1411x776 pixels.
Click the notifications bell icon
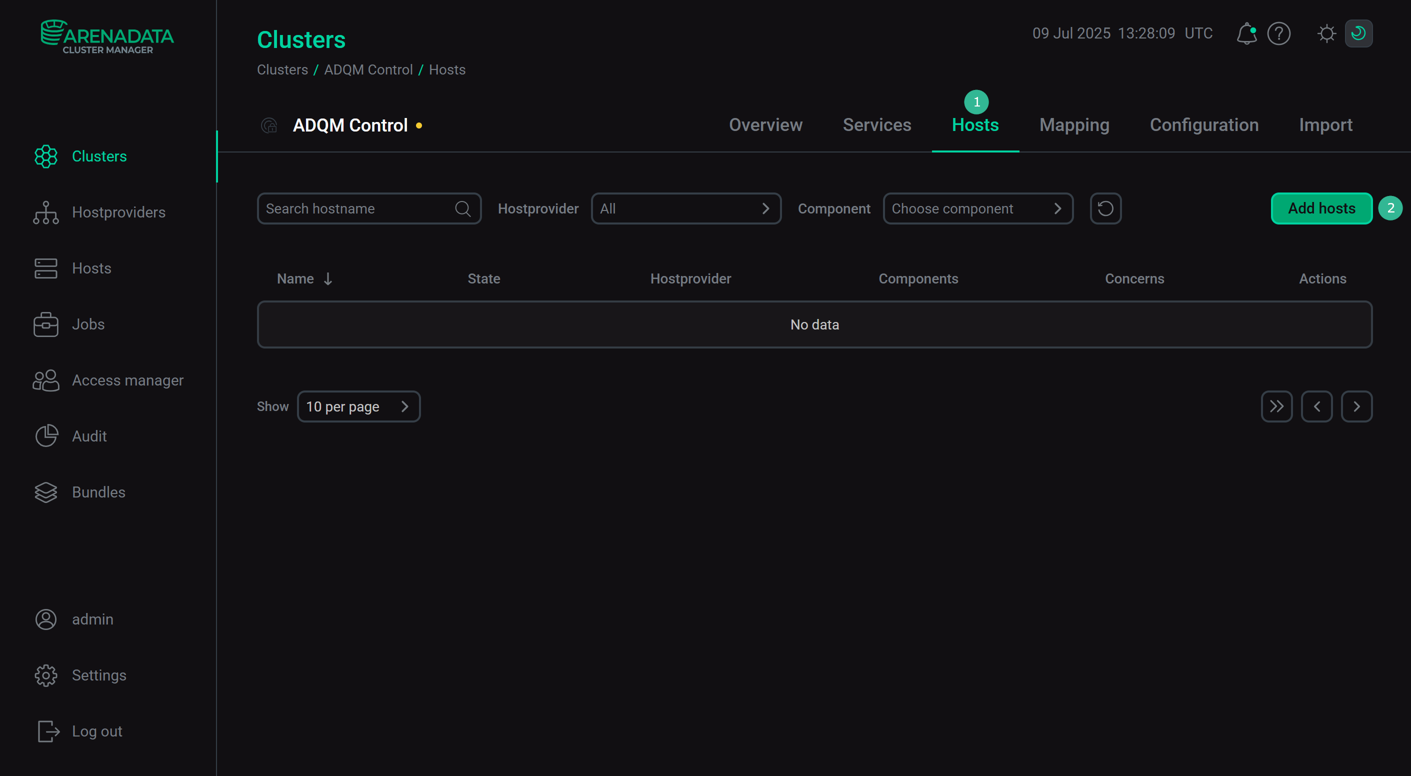1246,33
